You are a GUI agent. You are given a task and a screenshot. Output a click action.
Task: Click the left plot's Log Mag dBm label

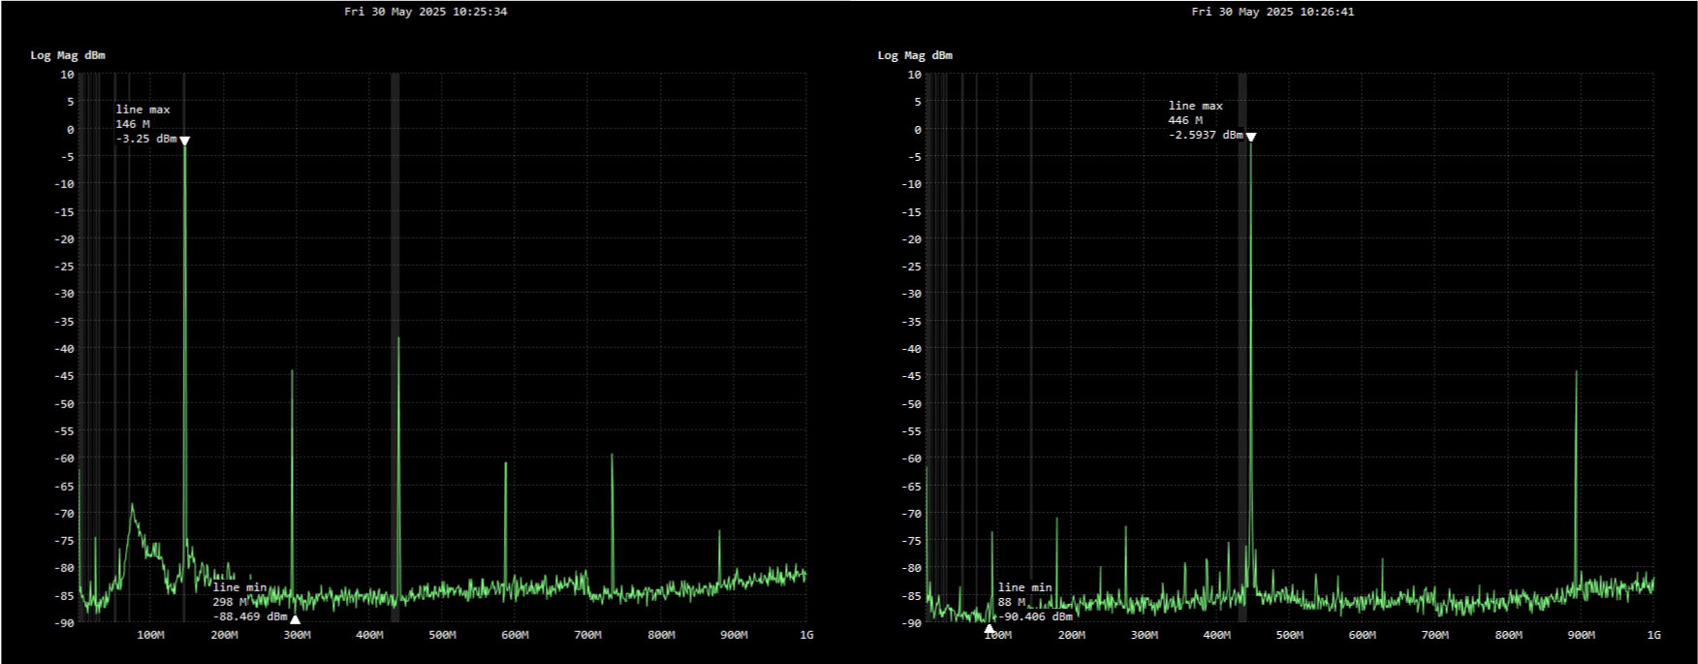[68, 55]
